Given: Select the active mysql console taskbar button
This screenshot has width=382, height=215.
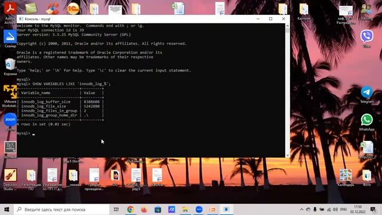Looking at the screenshot, I should 226,210.
